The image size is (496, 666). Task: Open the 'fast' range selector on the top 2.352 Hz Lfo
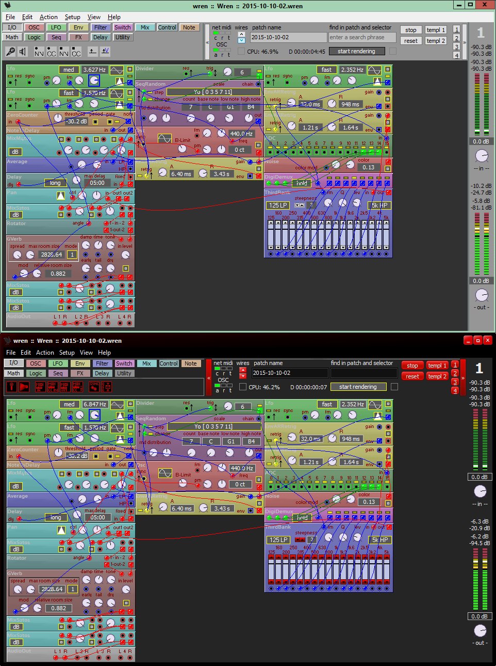[326, 70]
